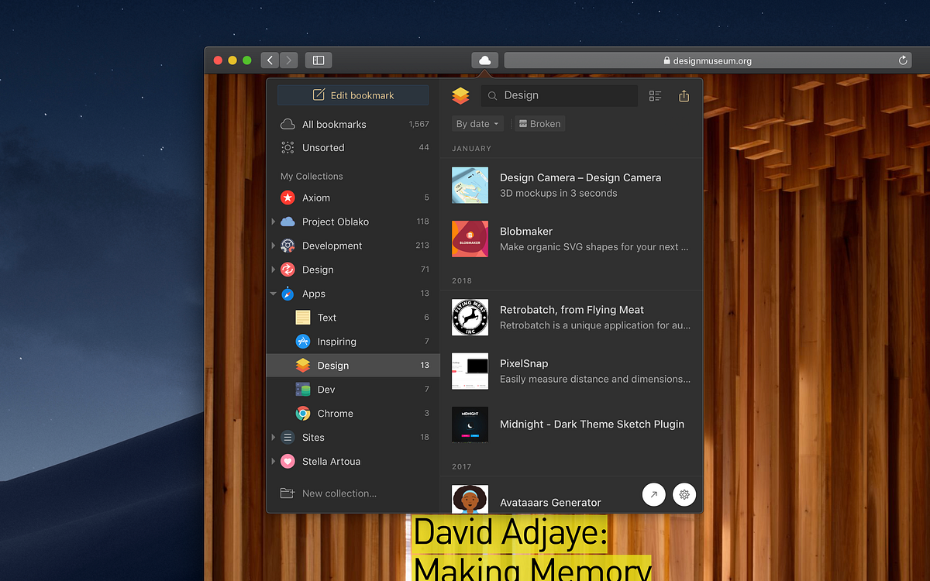This screenshot has width=930, height=581.
Task: Click the Blobmaker thumbnail
Action: (470, 239)
